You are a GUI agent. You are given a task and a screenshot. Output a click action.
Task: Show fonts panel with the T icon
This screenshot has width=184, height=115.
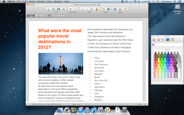tap(125, 9)
